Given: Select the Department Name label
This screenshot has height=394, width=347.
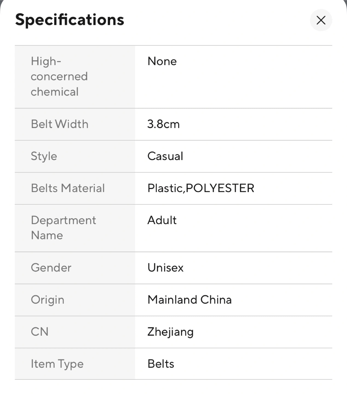Looking at the screenshot, I should pyautogui.click(x=63, y=228).
